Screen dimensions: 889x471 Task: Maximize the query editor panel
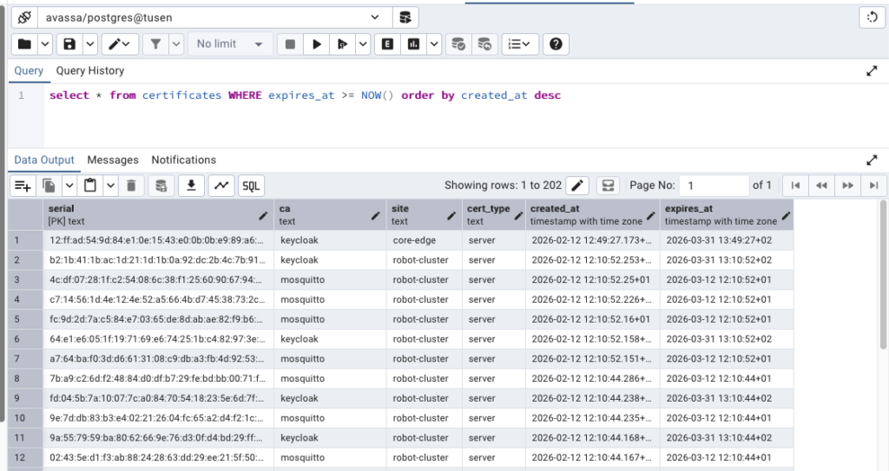pyautogui.click(x=872, y=71)
